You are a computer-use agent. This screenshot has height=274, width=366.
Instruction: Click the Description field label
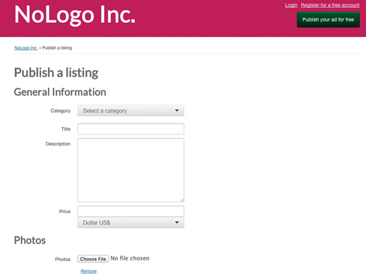click(x=58, y=144)
